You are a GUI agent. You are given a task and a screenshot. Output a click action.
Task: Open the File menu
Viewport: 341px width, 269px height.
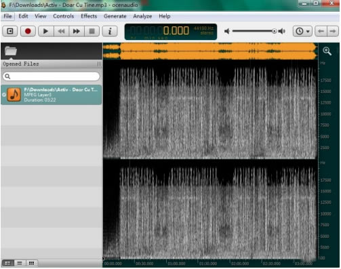point(7,16)
